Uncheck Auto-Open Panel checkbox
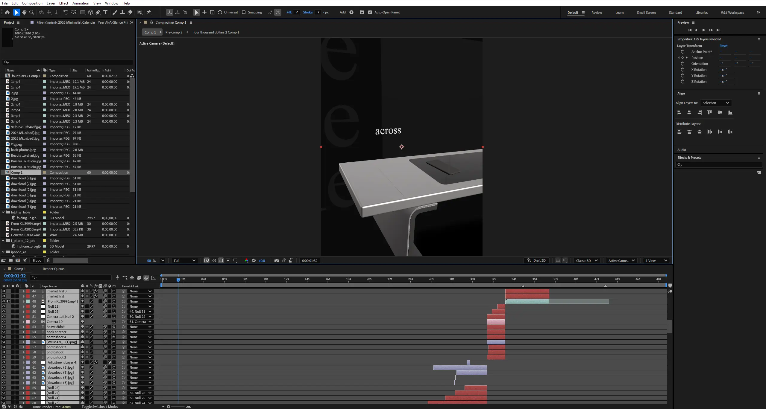Screen dimensions: 766x409 coord(370,12)
